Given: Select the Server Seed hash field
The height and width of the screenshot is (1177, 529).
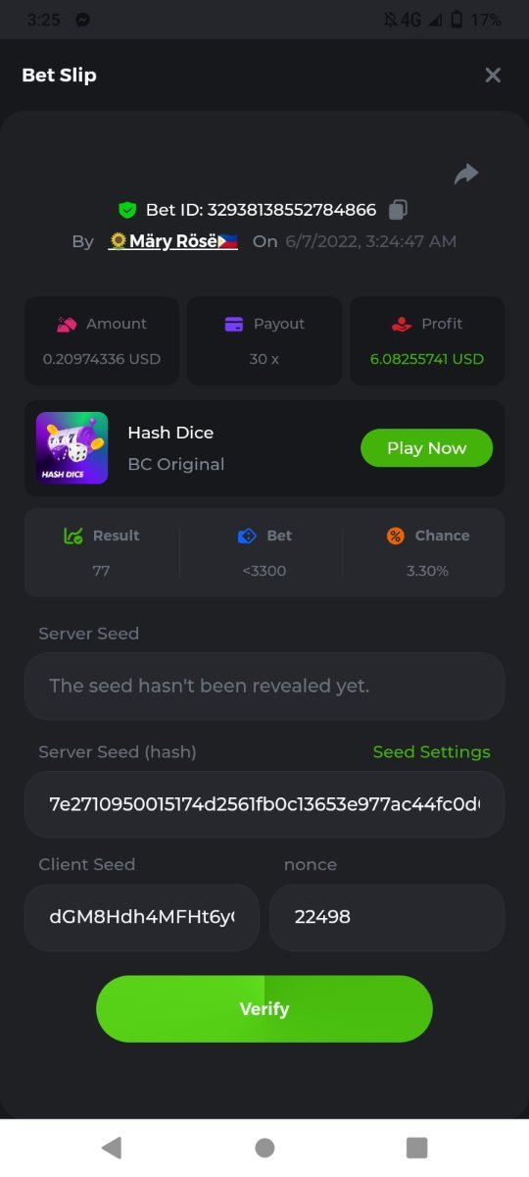Looking at the screenshot, I should 264,804.
